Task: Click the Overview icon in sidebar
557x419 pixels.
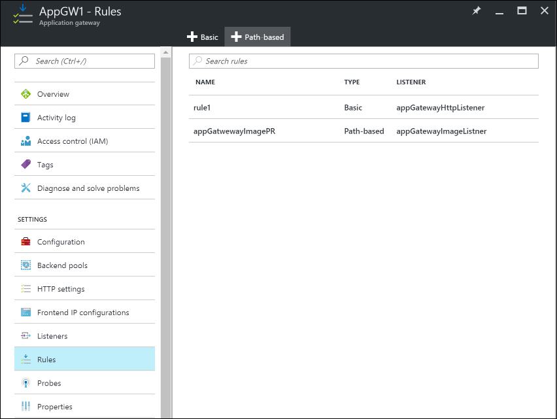Action: [x=26, y=94]
